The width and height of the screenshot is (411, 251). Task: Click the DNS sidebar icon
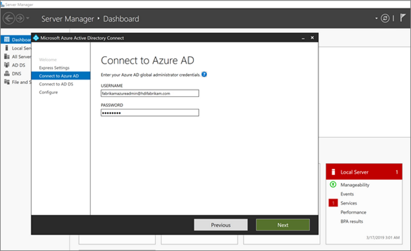coord(7,73)
